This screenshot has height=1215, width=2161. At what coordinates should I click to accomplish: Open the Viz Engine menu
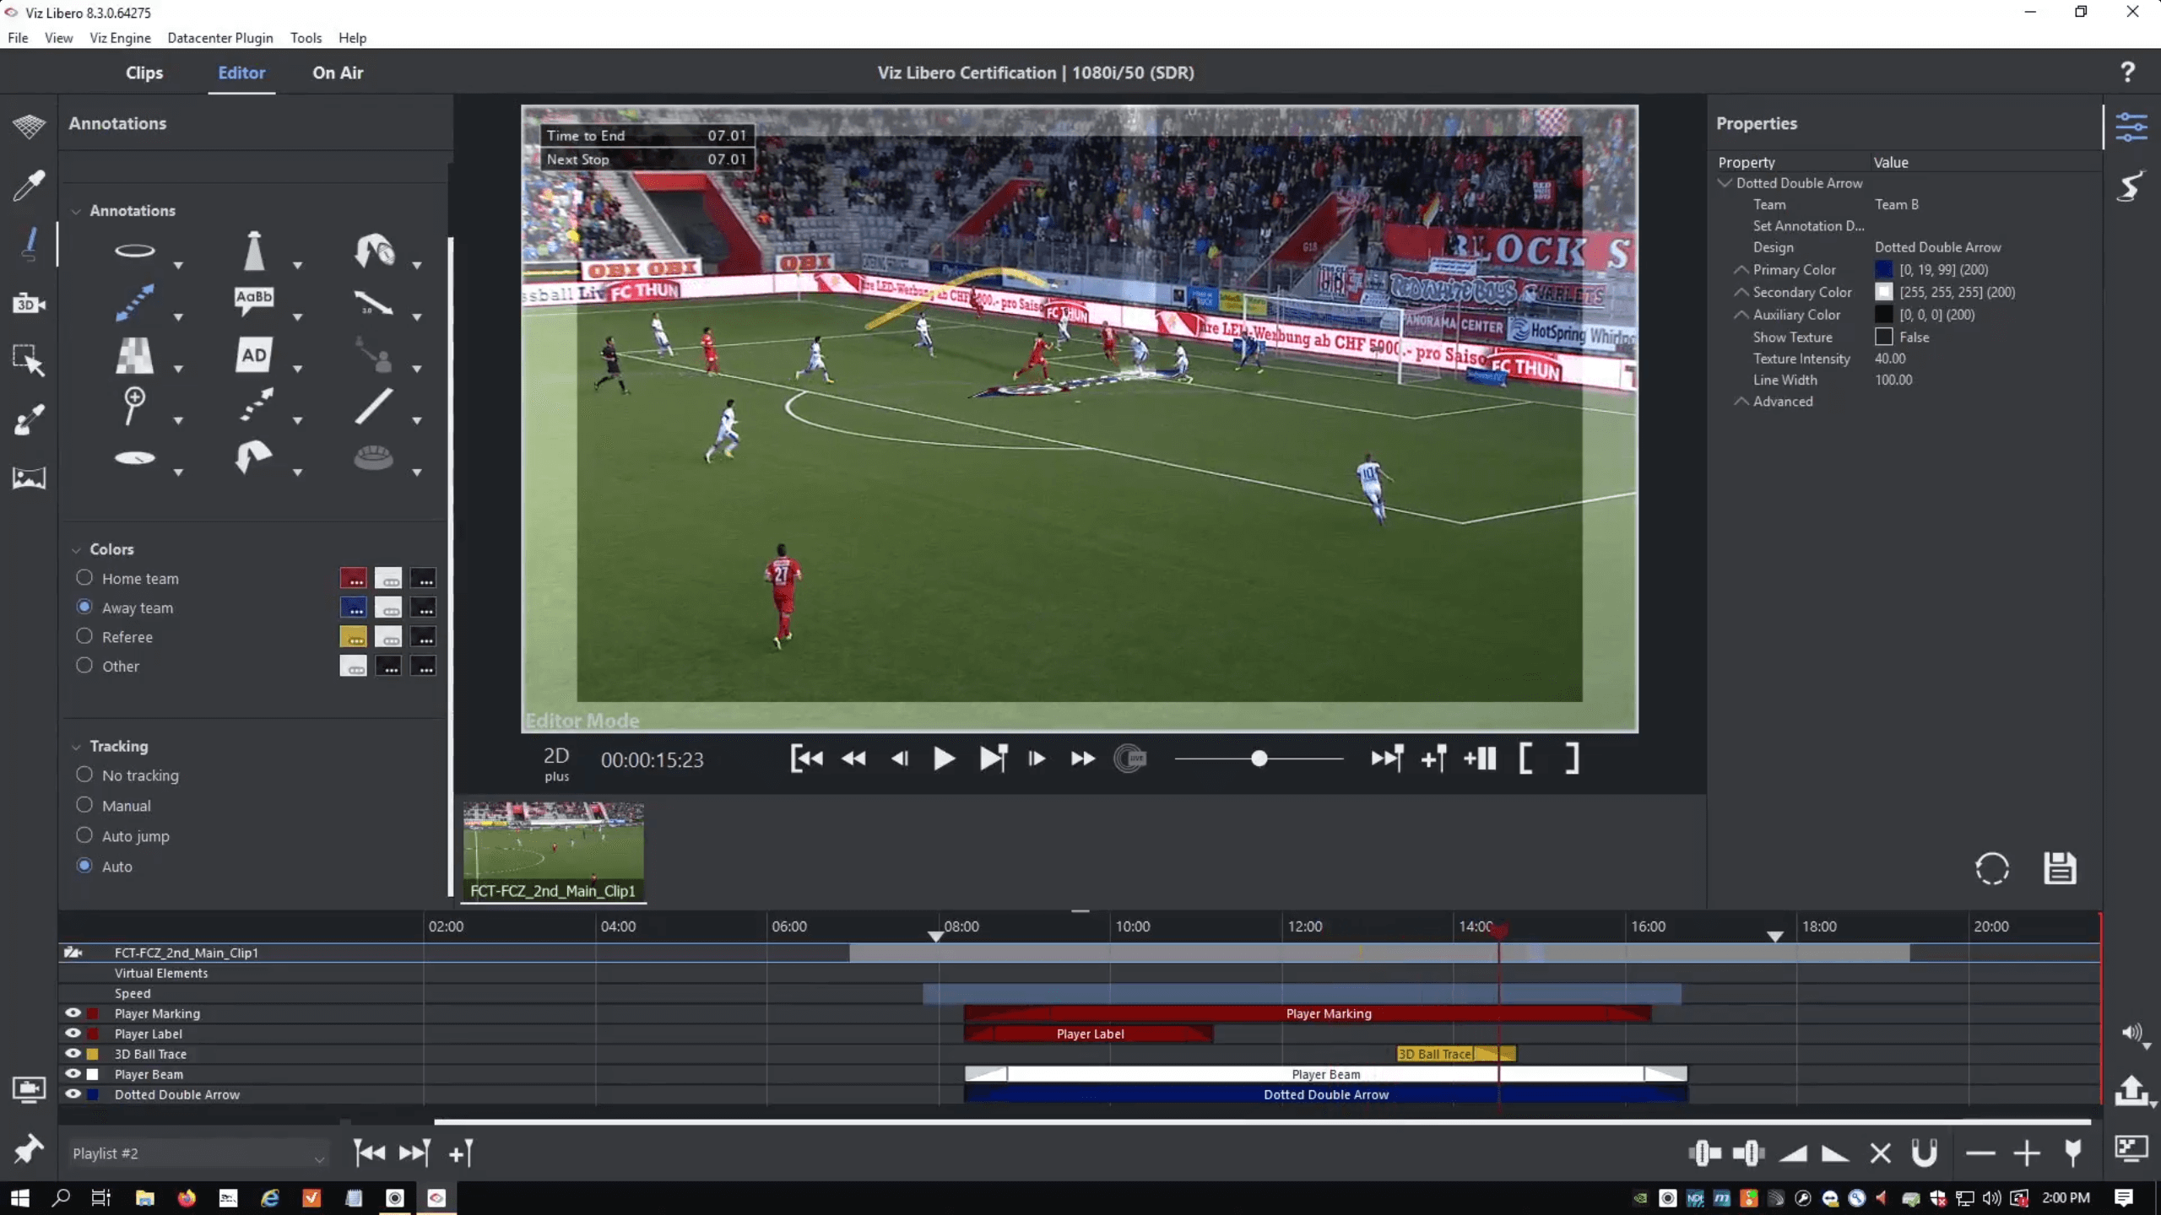click(x=120, y=38)
